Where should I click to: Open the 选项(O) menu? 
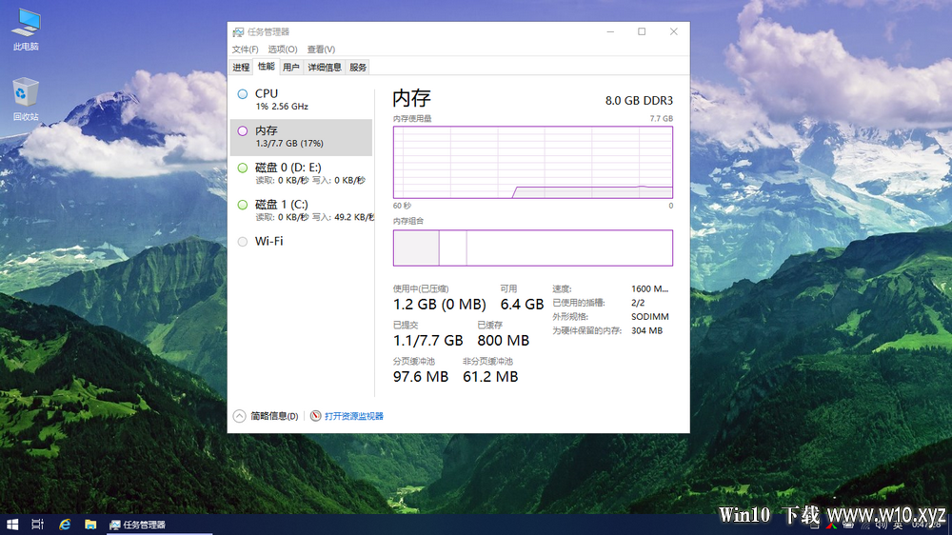pyautogui.click(x=283, y=50)
